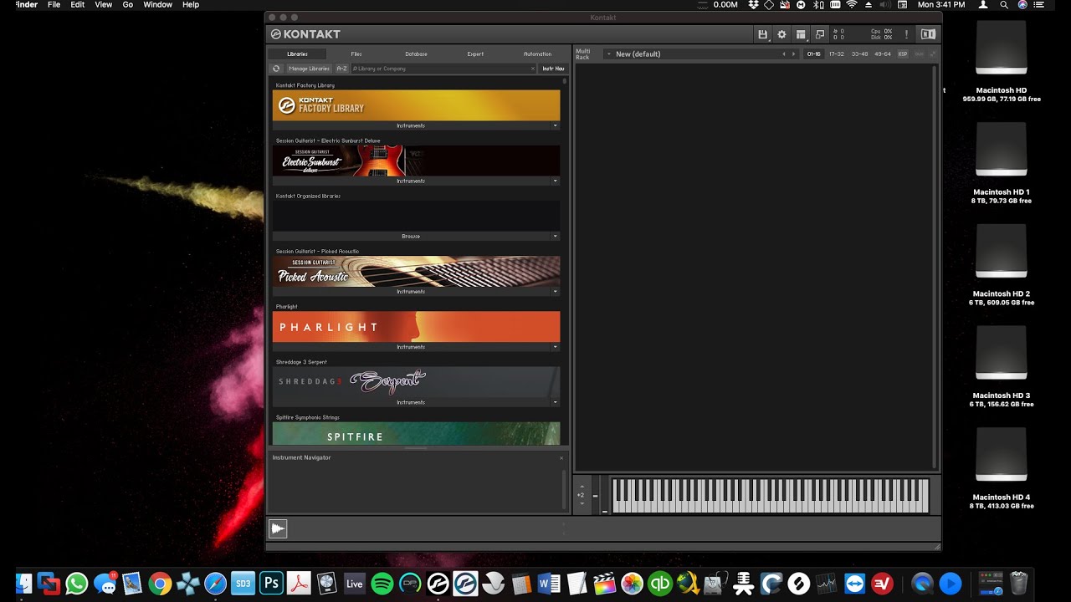Toggle the aux channel view
1071x602 pixels.
pos(919,54)
